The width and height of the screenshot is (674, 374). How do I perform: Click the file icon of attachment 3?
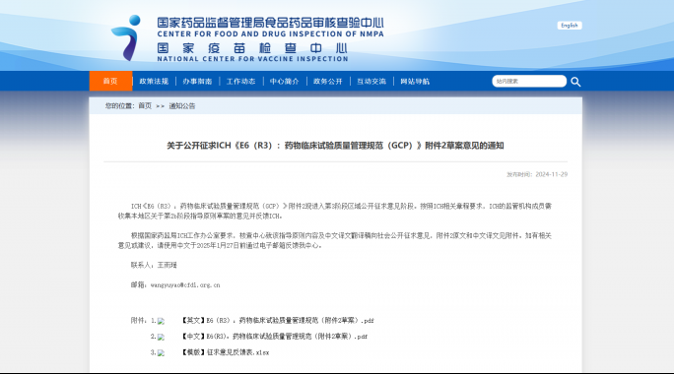click(161, 353)
